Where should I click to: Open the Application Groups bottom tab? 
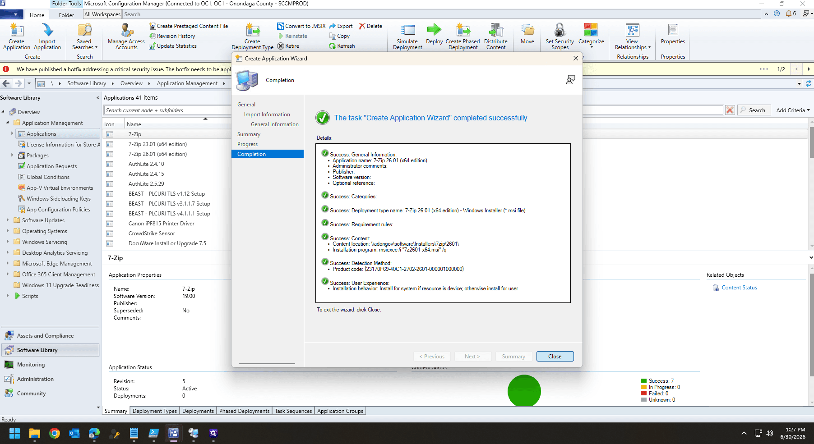coord(340,411)
